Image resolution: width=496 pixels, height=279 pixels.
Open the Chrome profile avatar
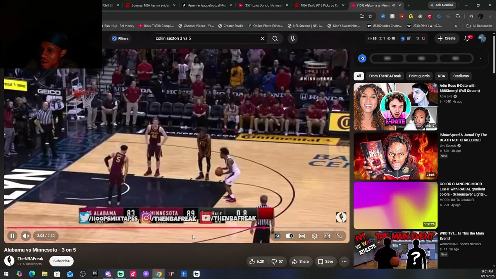481,16
